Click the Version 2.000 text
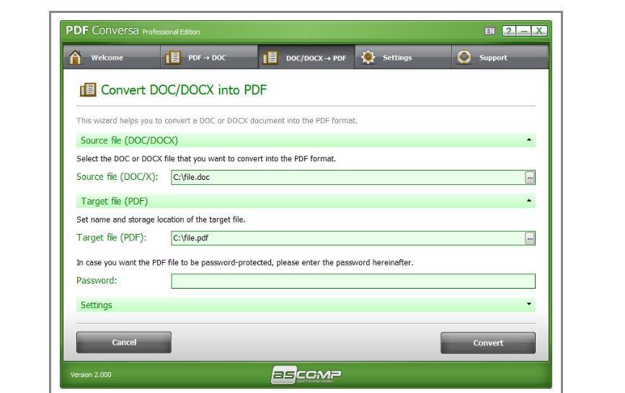 click(91, 375)
